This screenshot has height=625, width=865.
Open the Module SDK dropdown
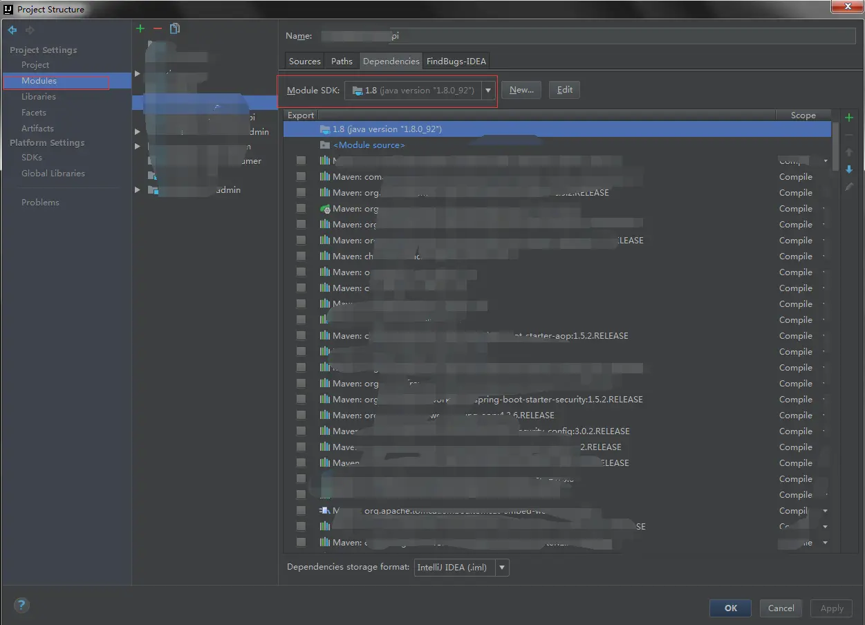pyautogui.click(x=488, y=91)
